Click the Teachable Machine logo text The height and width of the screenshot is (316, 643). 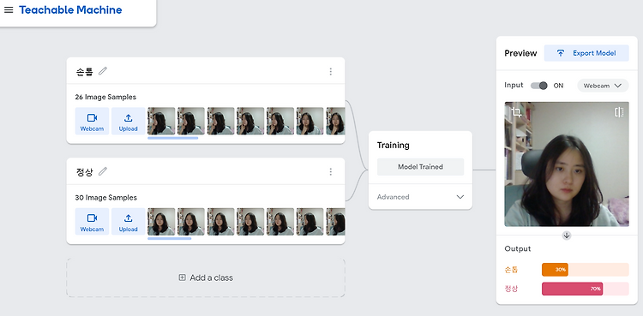pos(70,9)
